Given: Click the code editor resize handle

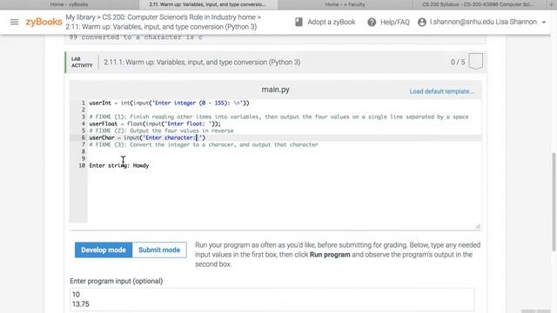Looking at the screenshot, I should coord(478,226).
